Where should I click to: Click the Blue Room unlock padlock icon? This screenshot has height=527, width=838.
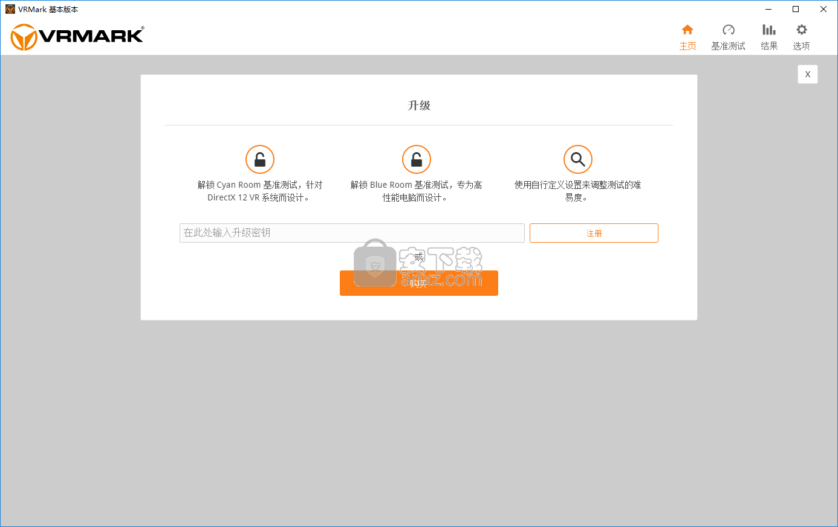(417, 159)
